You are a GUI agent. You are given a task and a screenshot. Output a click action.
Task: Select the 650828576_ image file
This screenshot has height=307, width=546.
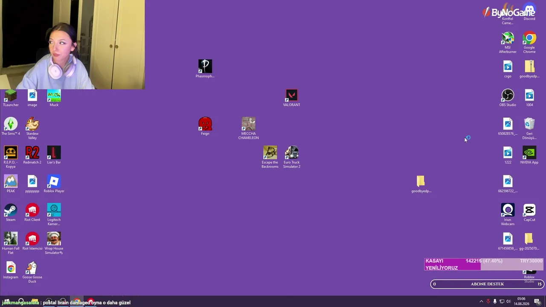coord(508,124)
